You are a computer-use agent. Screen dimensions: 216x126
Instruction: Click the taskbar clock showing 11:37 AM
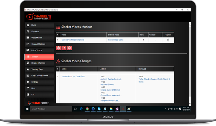(x=186, y=109)
